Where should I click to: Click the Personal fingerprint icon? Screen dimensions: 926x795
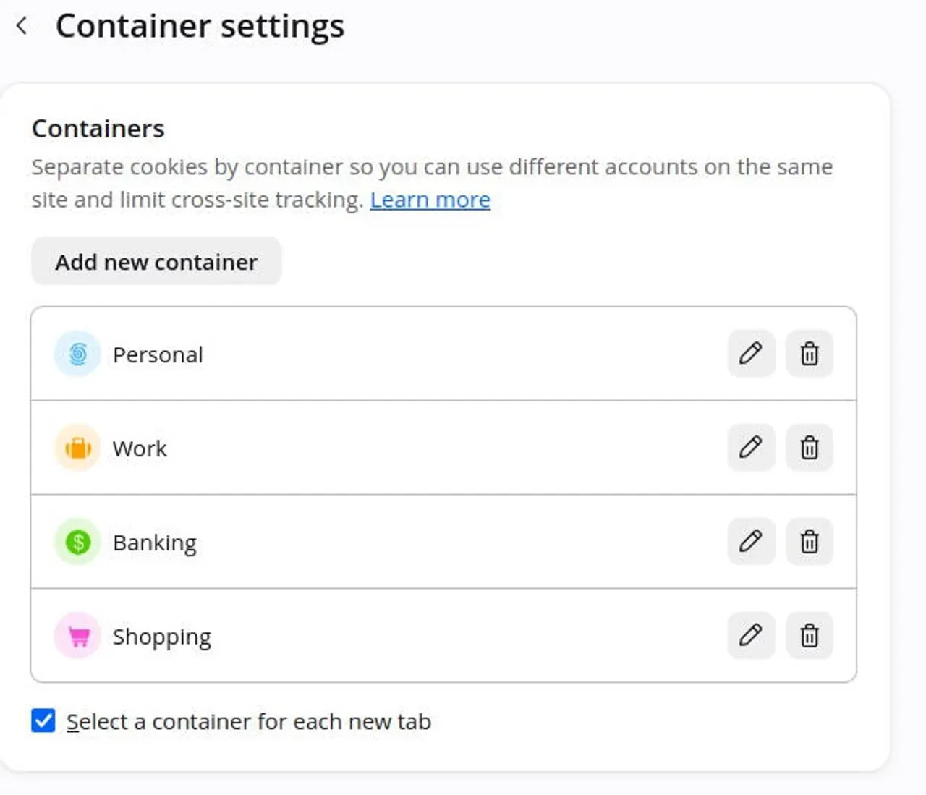[x=78, y=354]
